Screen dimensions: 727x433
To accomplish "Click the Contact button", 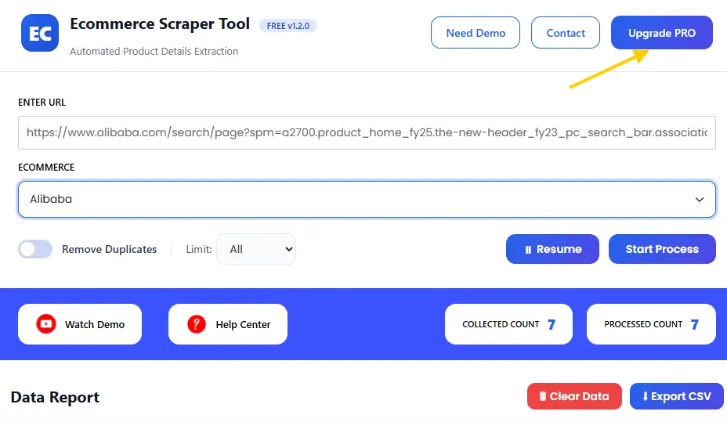I will [x=565, y=33].
